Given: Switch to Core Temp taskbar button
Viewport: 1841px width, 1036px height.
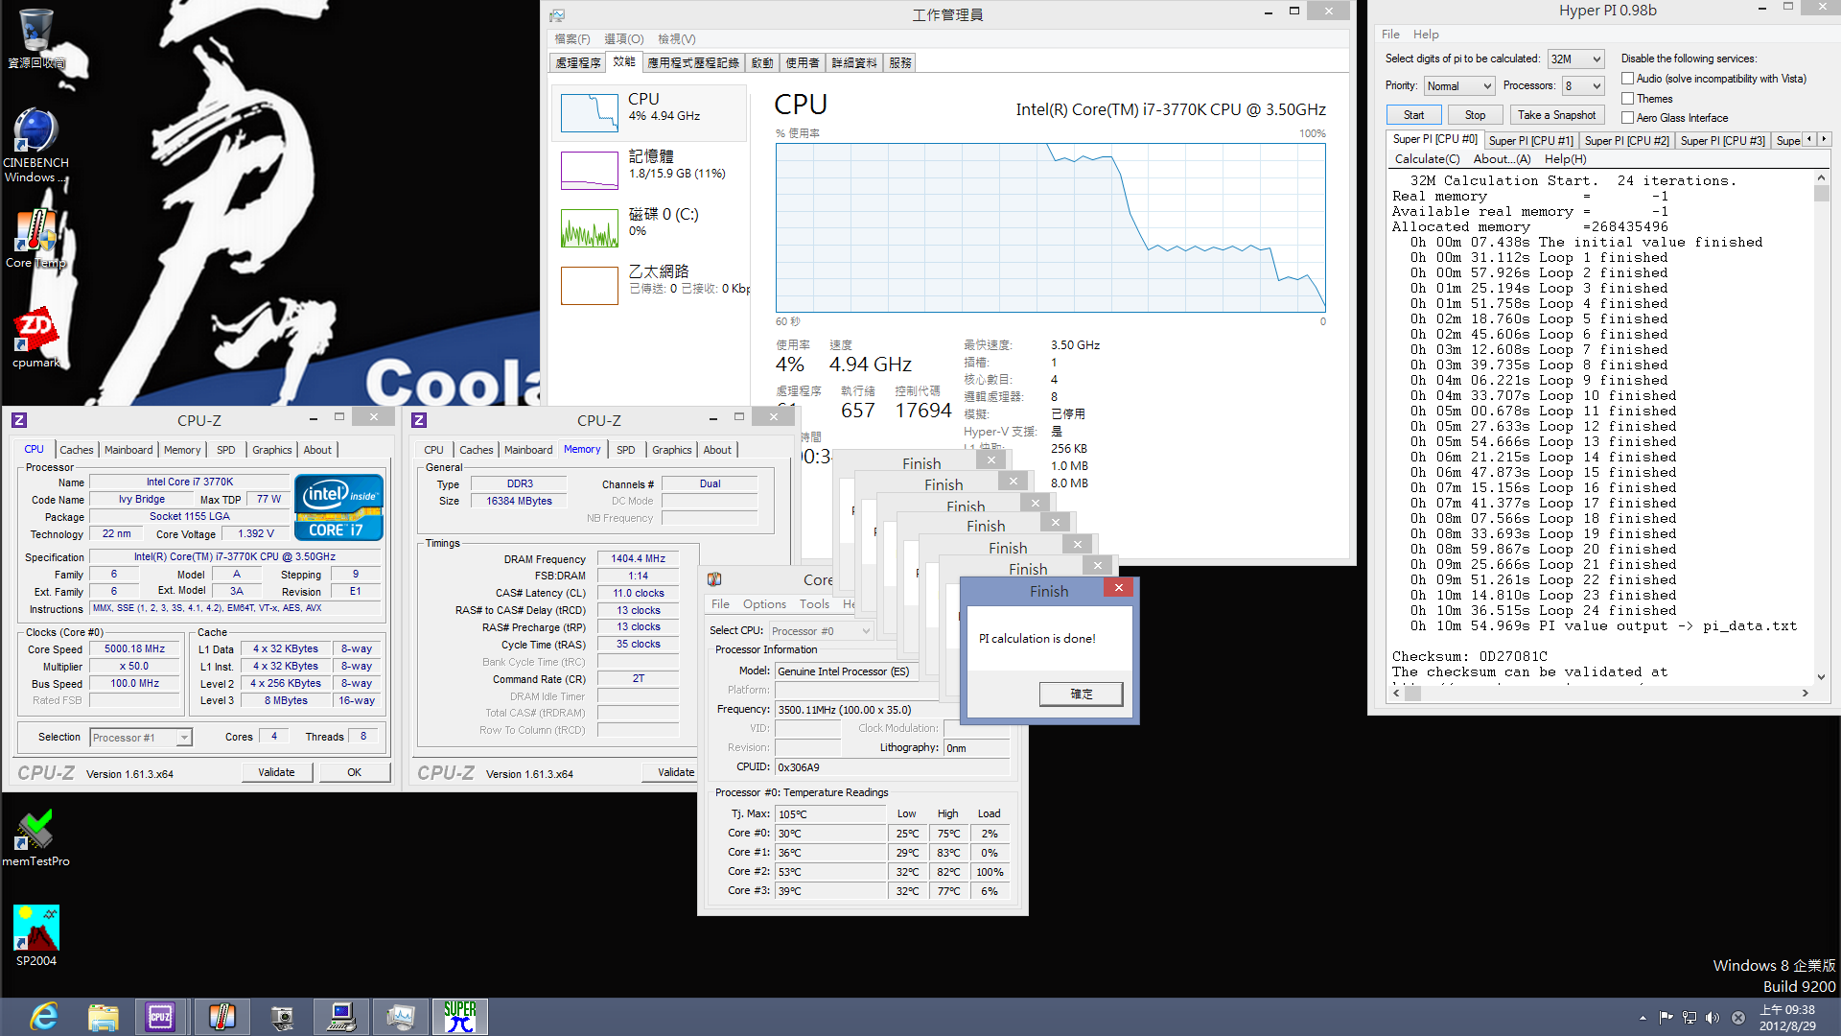Looking at the screenshot, I should [222, 1017].
